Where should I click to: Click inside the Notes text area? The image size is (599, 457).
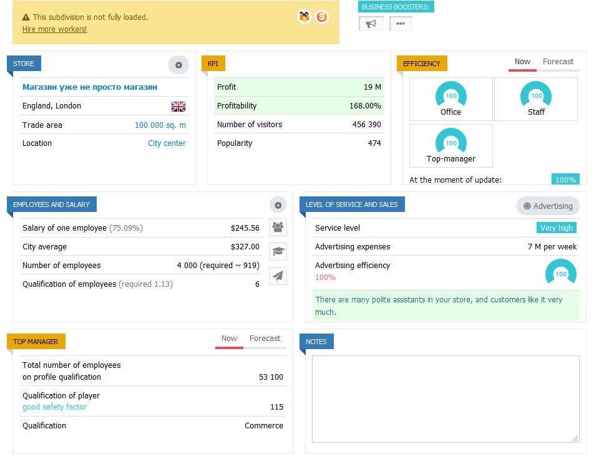(444, 398)
